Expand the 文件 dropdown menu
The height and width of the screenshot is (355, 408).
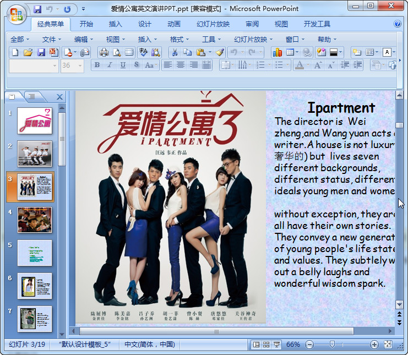[52, 40]
